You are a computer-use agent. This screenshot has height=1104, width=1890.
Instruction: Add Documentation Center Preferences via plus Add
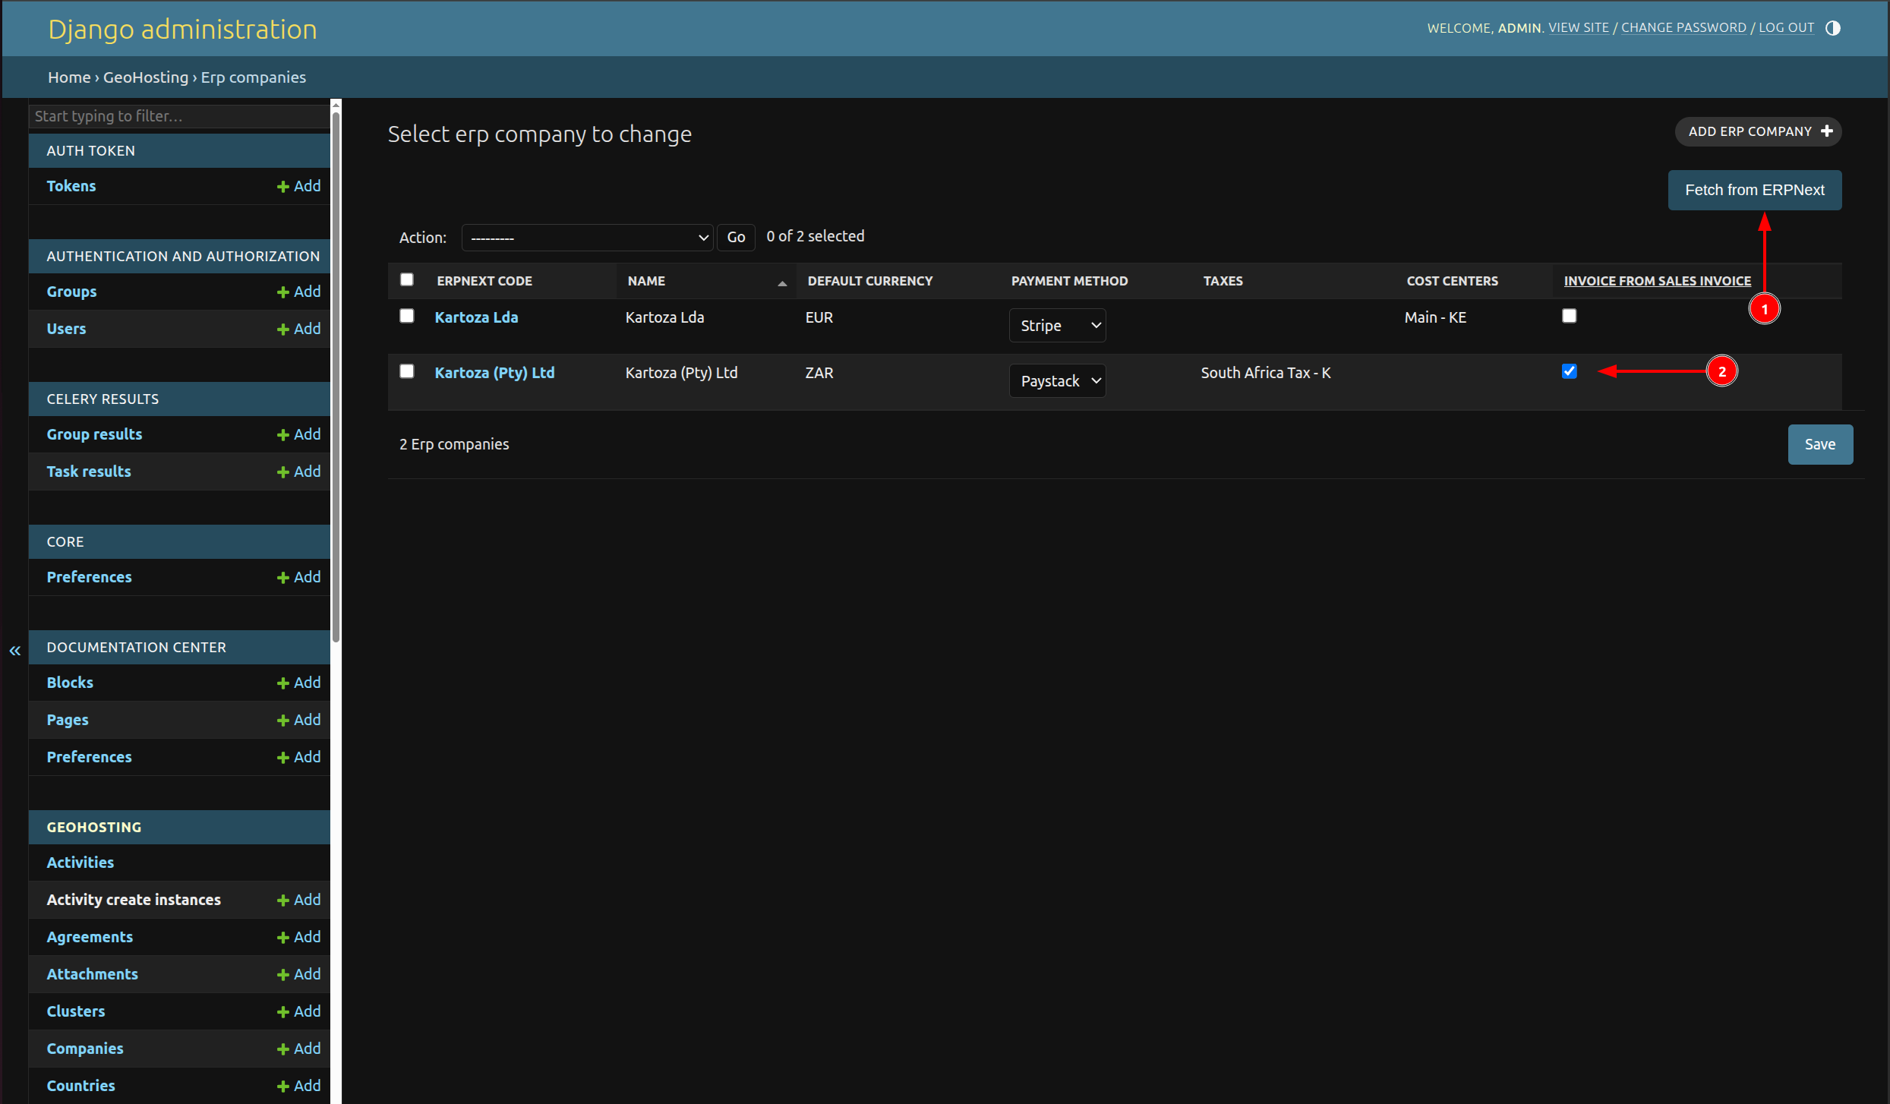[299, 757]
